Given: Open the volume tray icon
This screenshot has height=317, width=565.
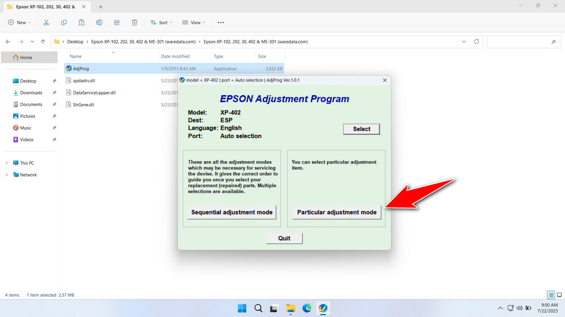Looking at the screenshot, I should [519, 308].
